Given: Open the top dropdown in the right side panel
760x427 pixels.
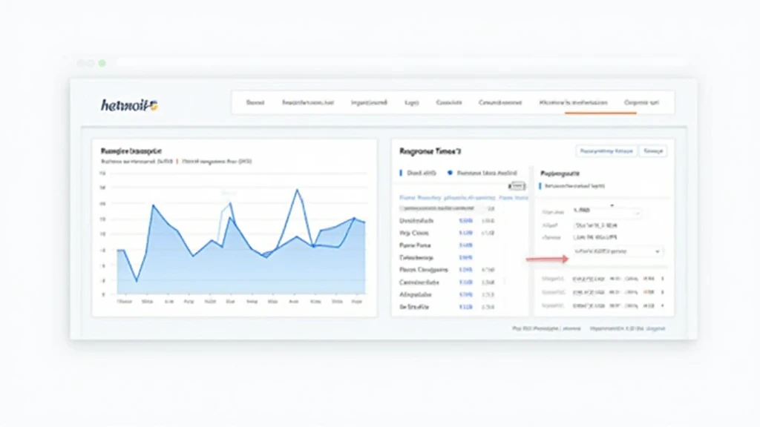Looking at the screenshot, I should point(607,211).
